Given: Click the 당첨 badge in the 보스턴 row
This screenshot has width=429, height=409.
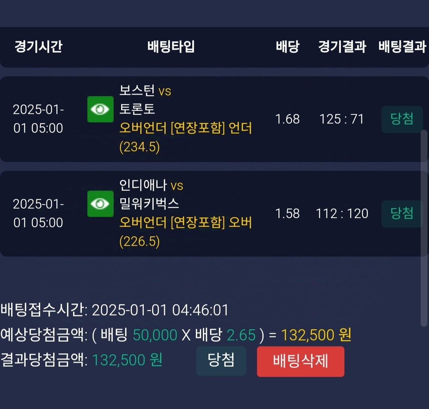Looking at the screenshot, I should [402, 119].
